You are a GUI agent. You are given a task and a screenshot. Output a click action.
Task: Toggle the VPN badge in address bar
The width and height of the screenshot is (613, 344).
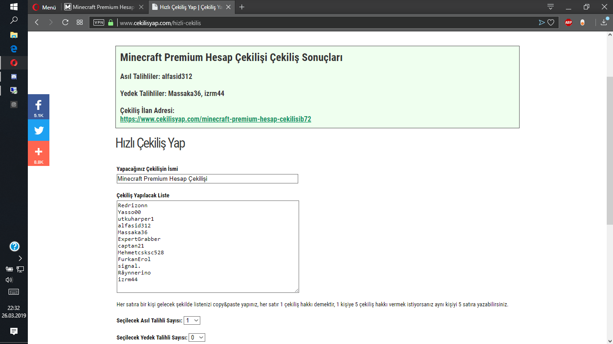99,22
